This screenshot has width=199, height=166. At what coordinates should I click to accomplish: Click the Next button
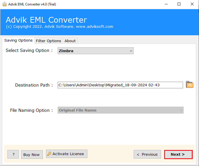tap(178, 155)
